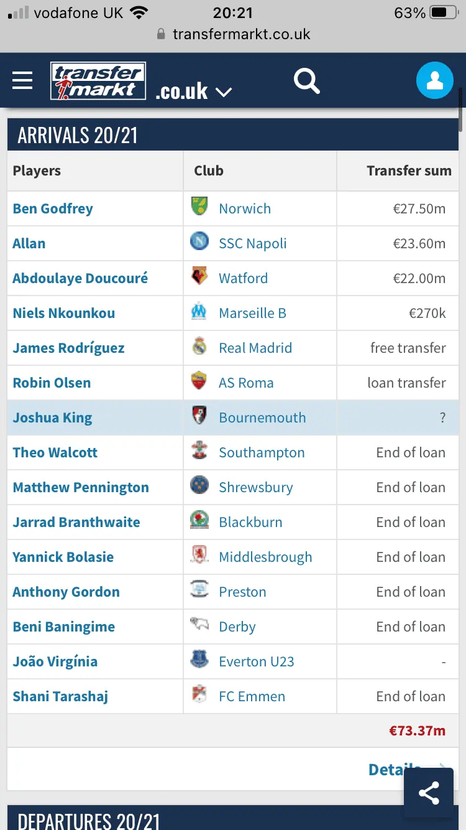Select the Joshua King player link

[x=52, y=417]
